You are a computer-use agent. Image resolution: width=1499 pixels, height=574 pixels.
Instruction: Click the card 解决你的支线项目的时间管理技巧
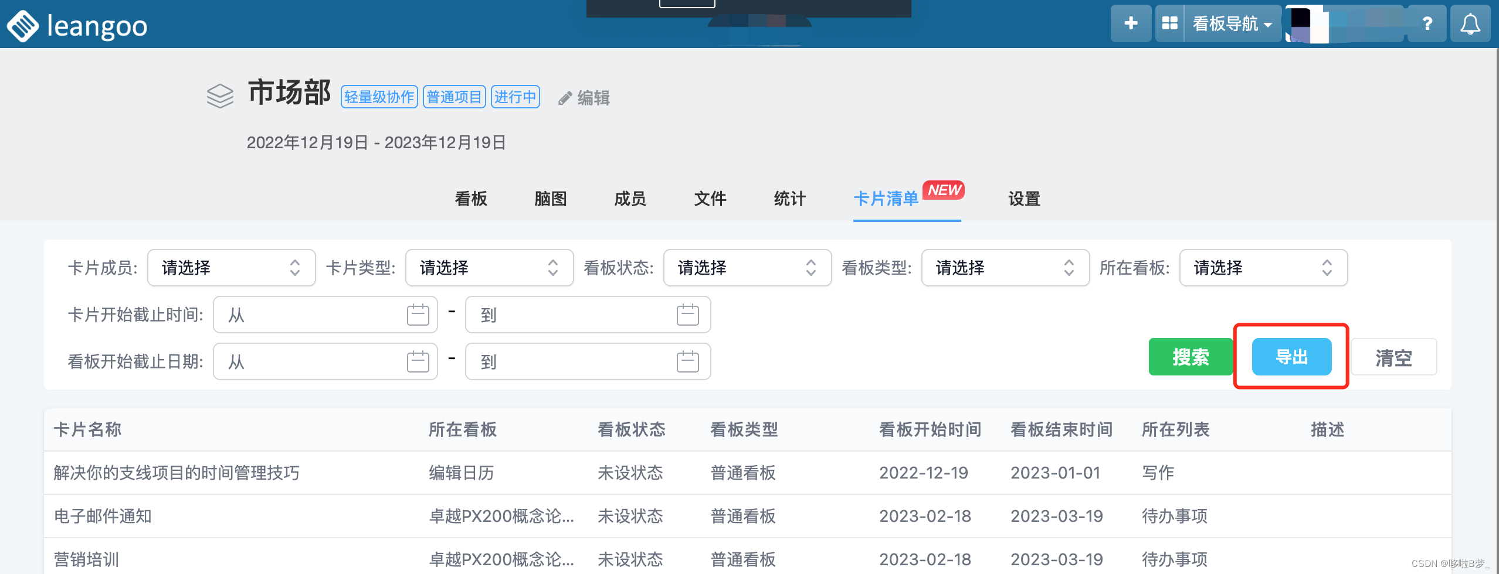175,473
